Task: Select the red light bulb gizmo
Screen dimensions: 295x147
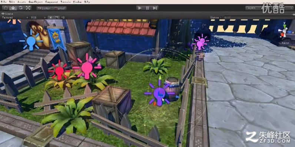Action: [59, 71]
